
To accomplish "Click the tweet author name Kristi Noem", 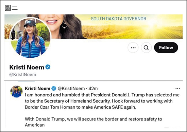I will [37, 89].
